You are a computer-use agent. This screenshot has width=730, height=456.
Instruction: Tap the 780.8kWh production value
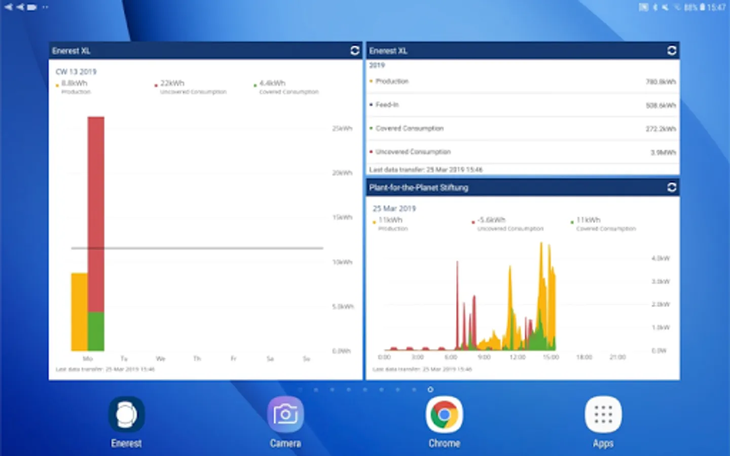point(661,82)
